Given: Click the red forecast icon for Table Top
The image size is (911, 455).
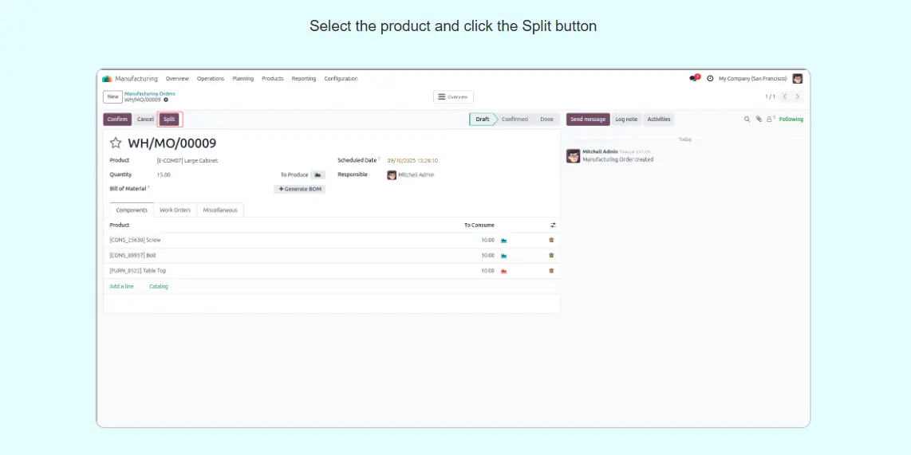Looking at the screenshot, I should [504, 271].
